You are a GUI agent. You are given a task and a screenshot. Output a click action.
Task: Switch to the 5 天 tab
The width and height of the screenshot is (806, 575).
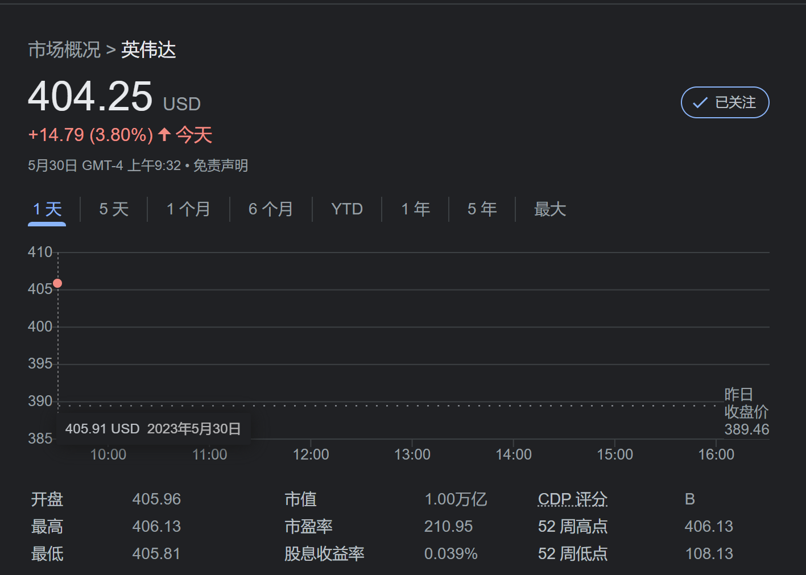[x=114, y=209]
